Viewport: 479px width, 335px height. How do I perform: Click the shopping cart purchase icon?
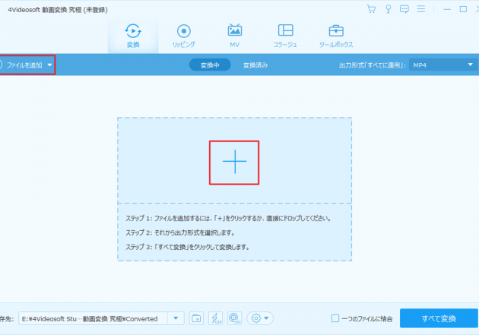pyautogui.click(x=371, y=10)
